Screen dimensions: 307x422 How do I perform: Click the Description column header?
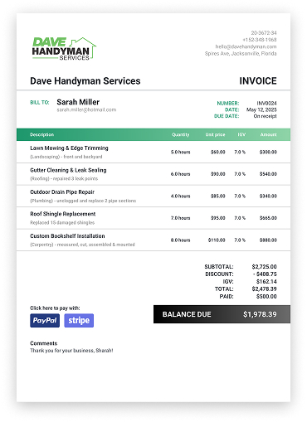coord(42,134)
